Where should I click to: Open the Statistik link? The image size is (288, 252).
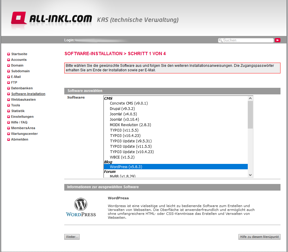click(x=18, y=111)
